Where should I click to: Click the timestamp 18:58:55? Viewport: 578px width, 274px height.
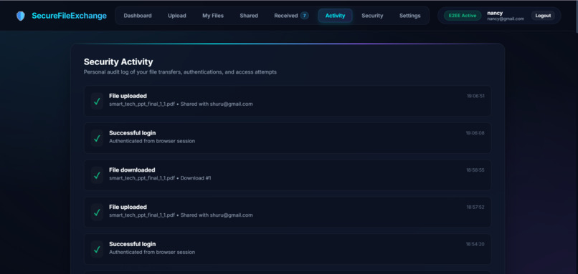pos(475,170)
